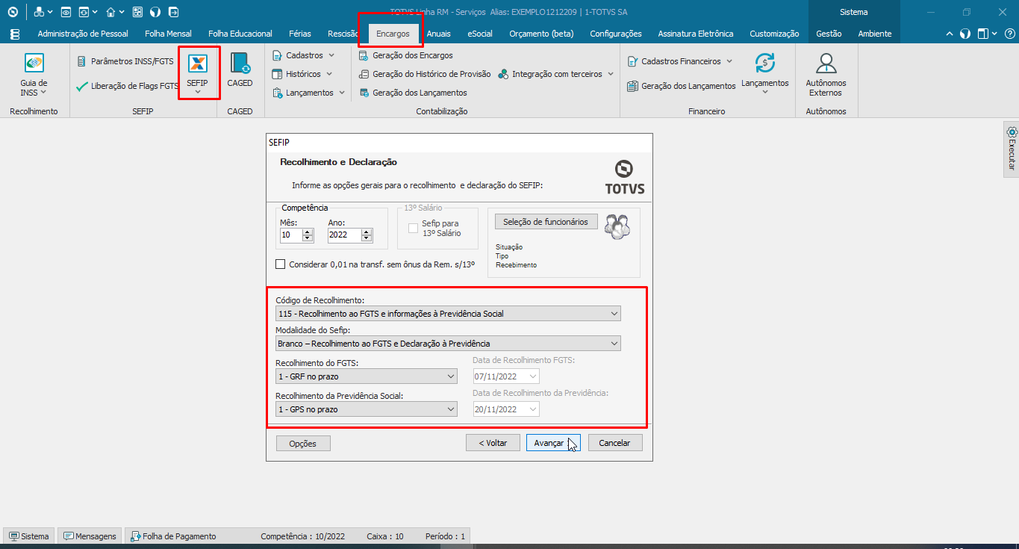Open Mensagens in status bar
This screenshot has height=549, width=1019.
(x=90, y=536)
